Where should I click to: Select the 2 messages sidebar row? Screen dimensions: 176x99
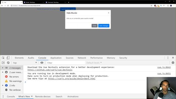pyautogui.click(x=12, y=68)
